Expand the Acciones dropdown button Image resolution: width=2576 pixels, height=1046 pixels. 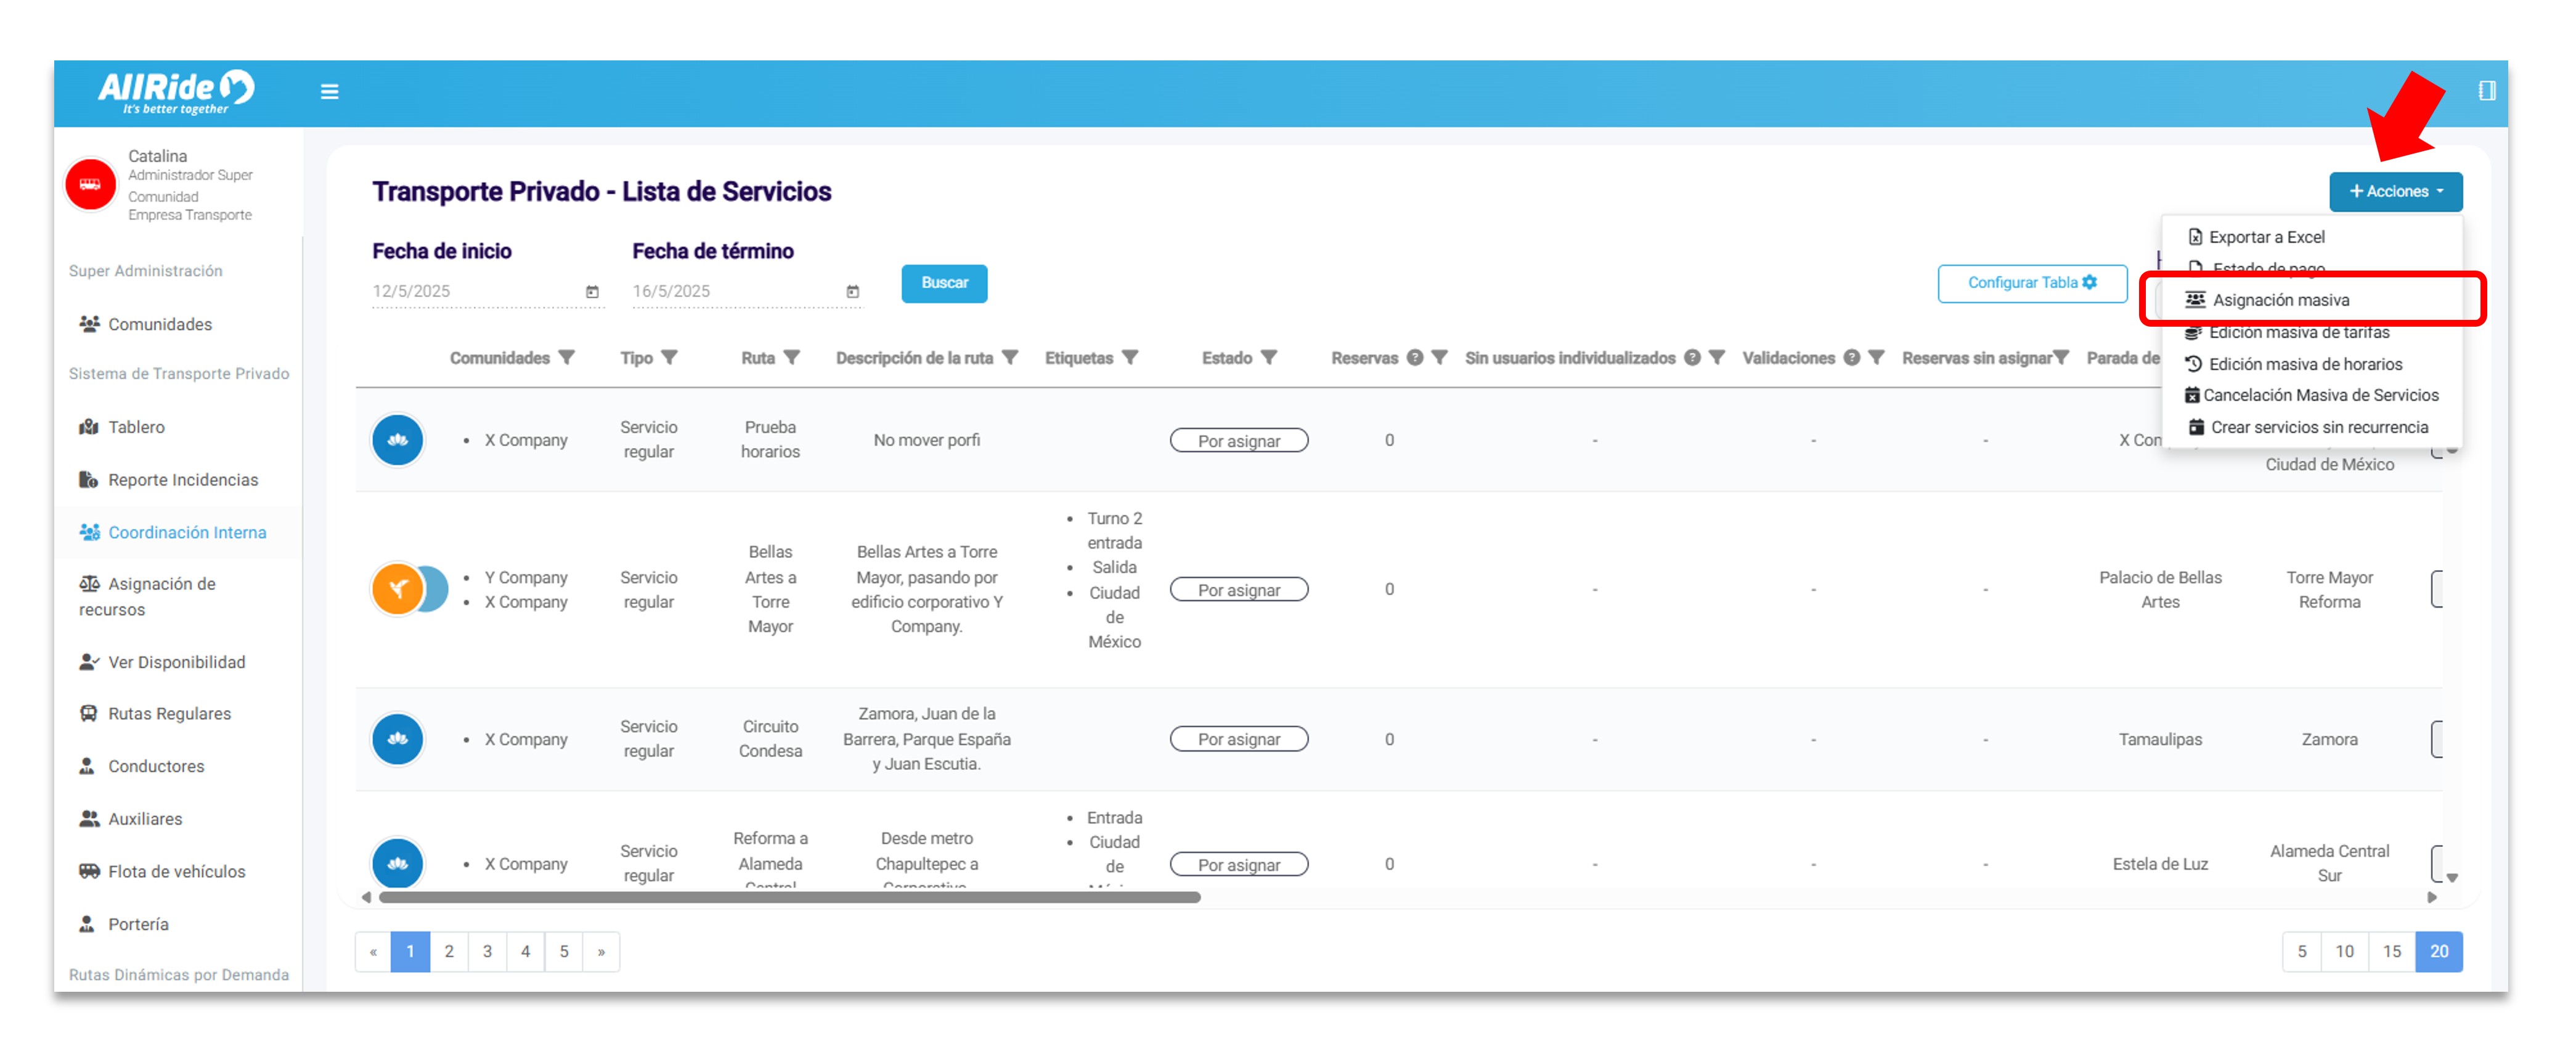(2395, 191)
